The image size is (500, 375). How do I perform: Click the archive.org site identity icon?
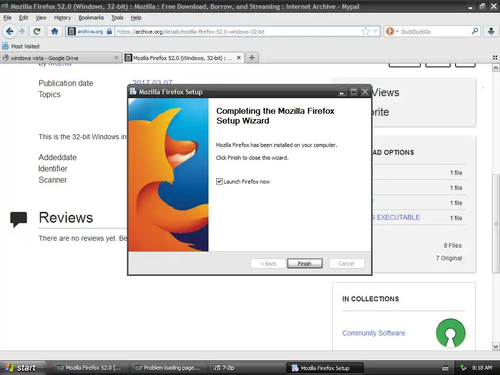click(72, 31)
